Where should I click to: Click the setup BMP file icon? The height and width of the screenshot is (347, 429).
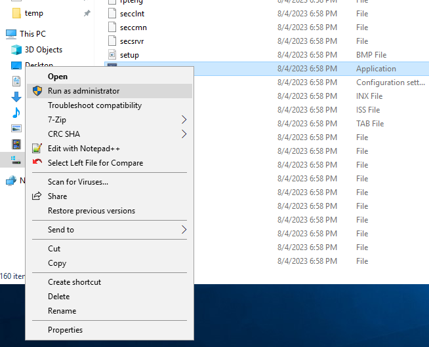(x=112, y=54)
